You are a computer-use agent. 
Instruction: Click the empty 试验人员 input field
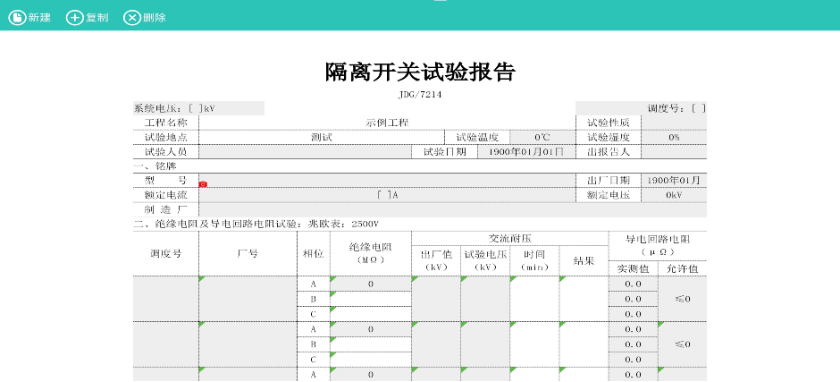click(x=304, y=151)
